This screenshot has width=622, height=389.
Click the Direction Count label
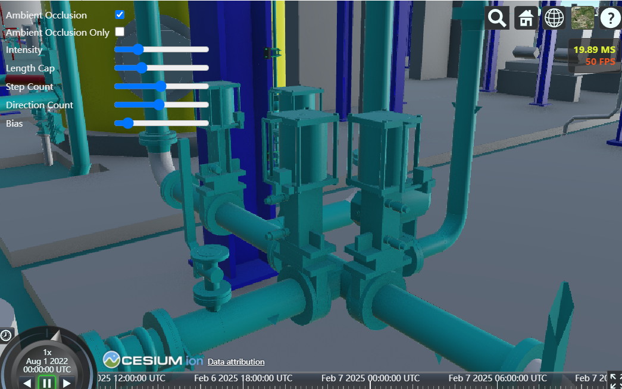[39, 105]
